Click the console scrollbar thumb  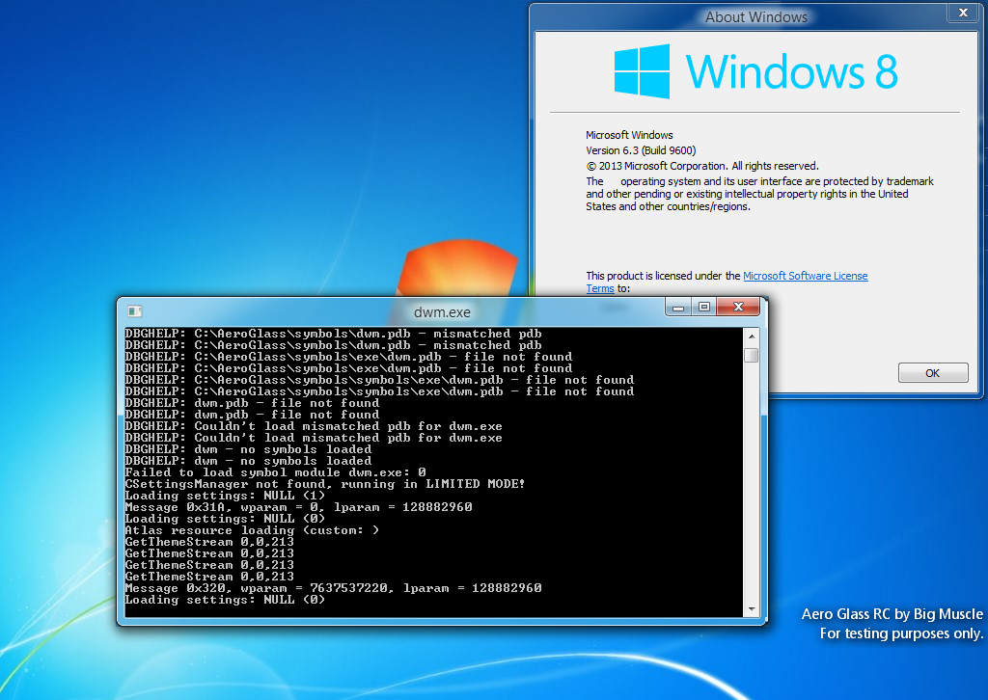[753, 357]
